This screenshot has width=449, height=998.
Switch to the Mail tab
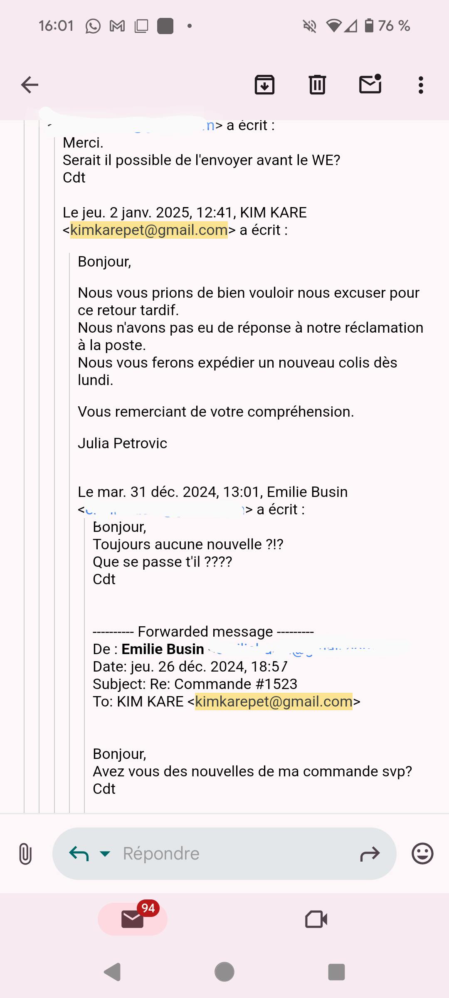[x=133, y=919]
